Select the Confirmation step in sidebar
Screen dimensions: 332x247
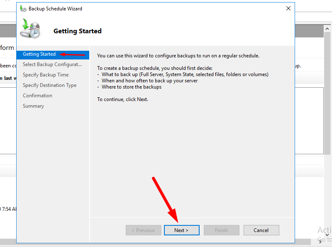coord(37,96)
